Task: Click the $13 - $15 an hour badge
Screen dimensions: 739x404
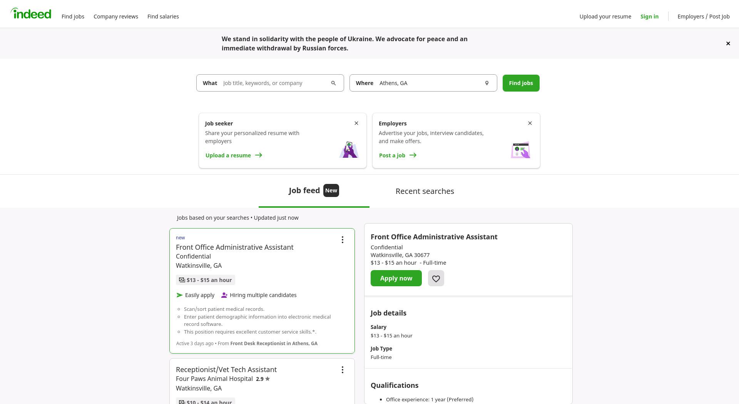Action: pos(206,280)
